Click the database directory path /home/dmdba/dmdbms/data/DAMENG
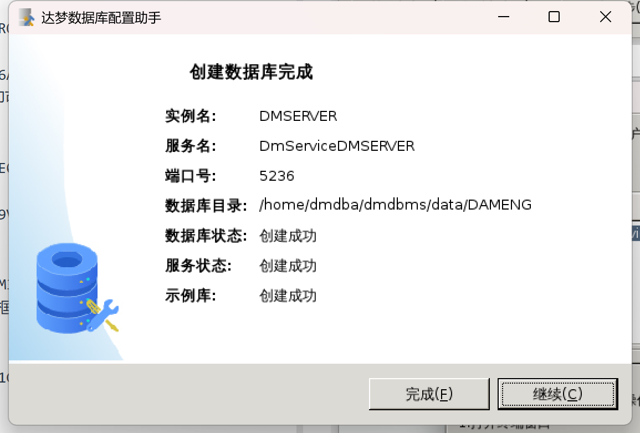The image size is (640, 433). (396, 205)
